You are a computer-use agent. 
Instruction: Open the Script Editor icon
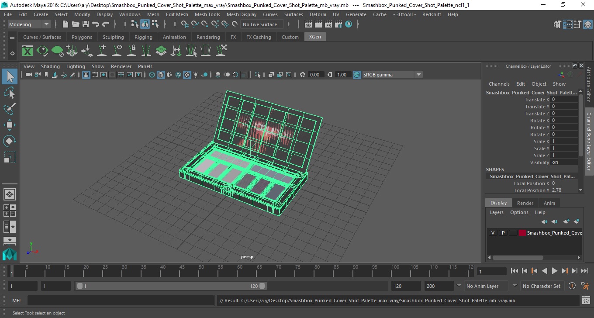point(586,301)
